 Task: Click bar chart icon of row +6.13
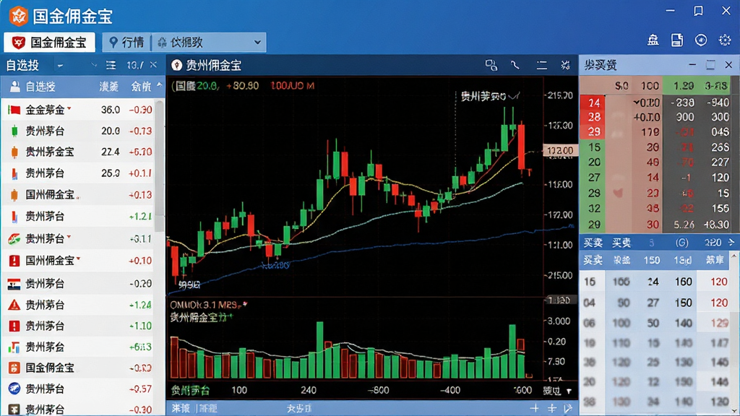point(14,347)
